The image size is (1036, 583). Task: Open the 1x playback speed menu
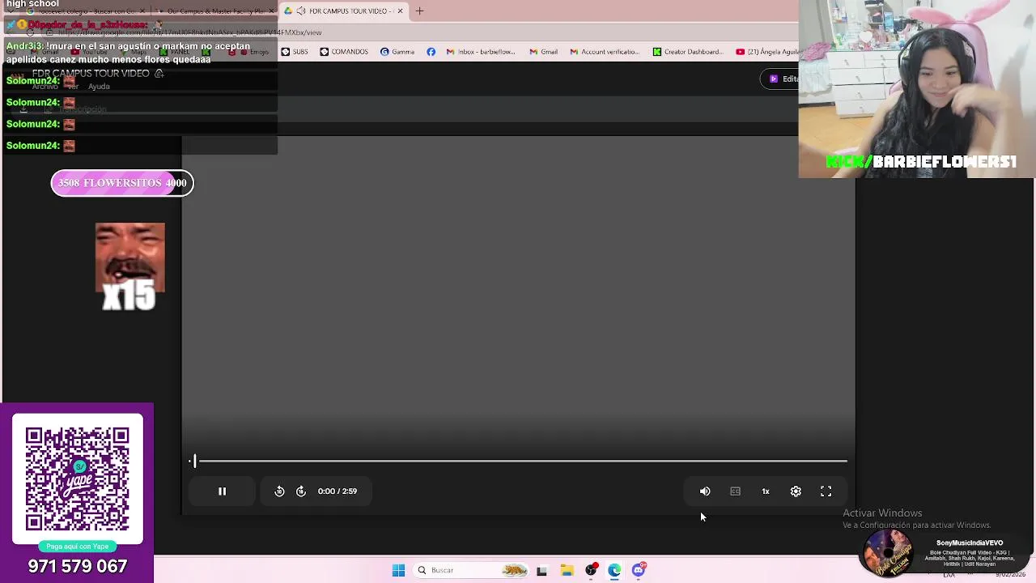(x=766, y=492)
